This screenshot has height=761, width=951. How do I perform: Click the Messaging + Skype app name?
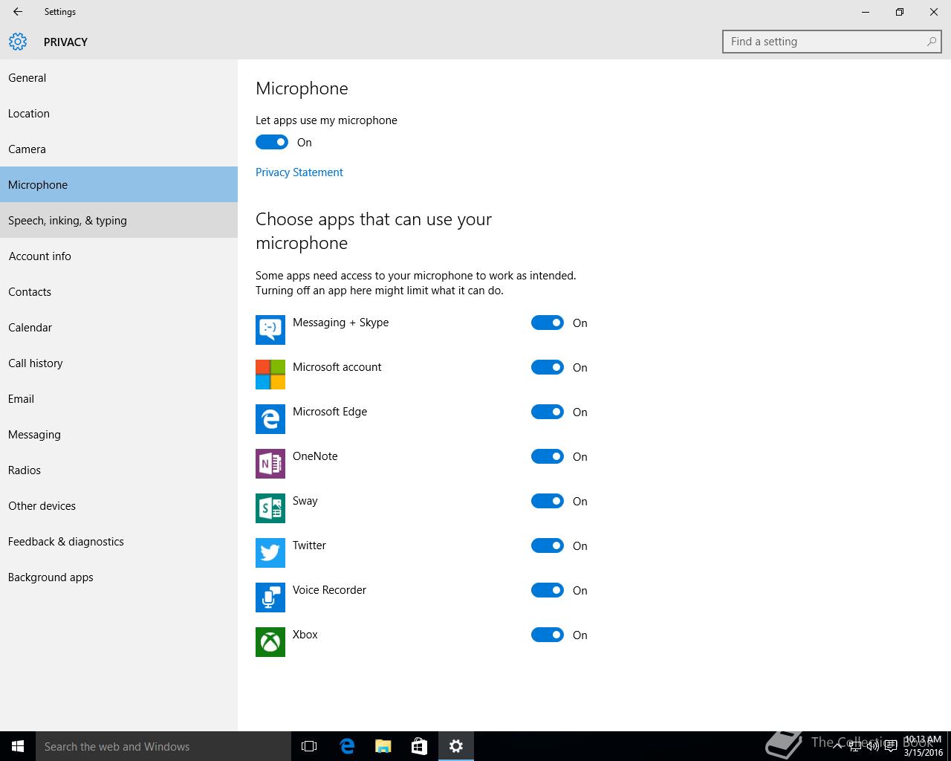[x=341, y=323]
